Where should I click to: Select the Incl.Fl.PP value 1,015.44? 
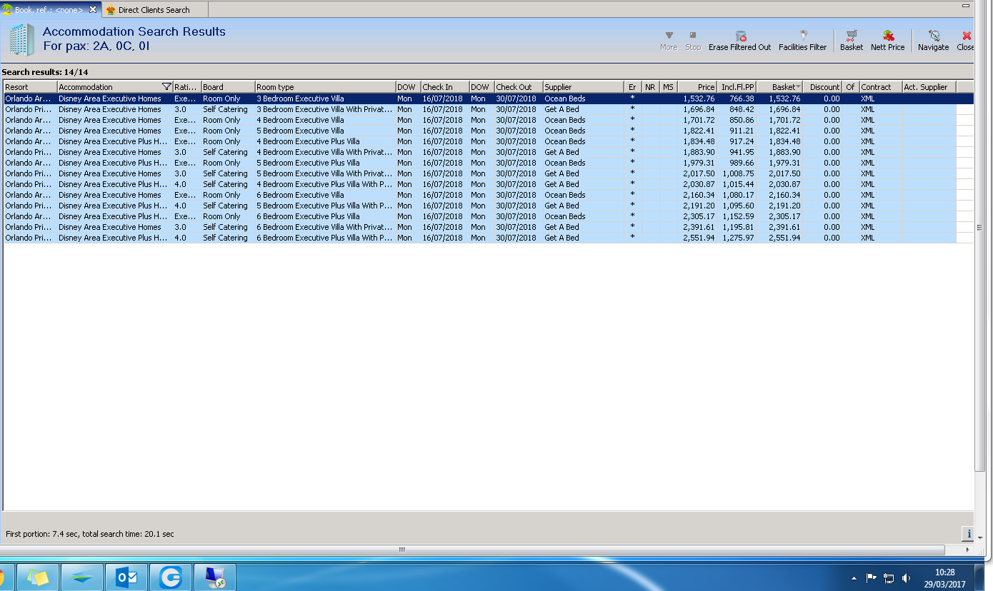tap(737, 184)
